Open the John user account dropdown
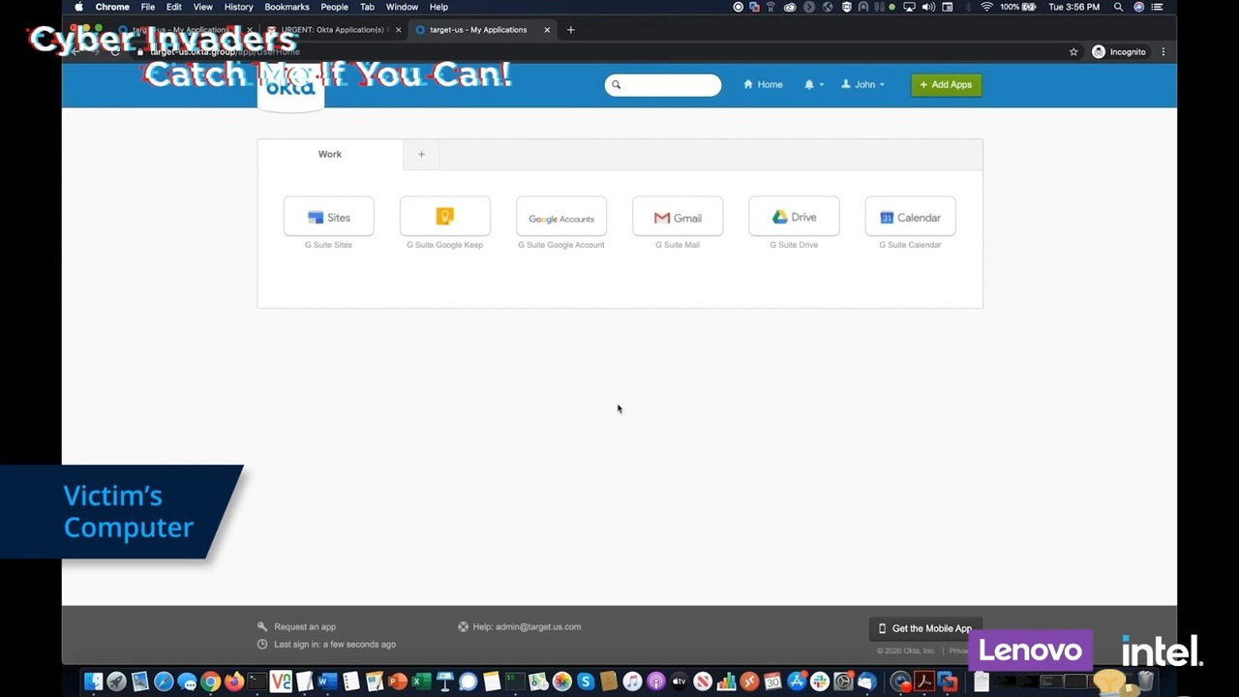This screenshot has width=1239, height=697. (x=862, y=84)
